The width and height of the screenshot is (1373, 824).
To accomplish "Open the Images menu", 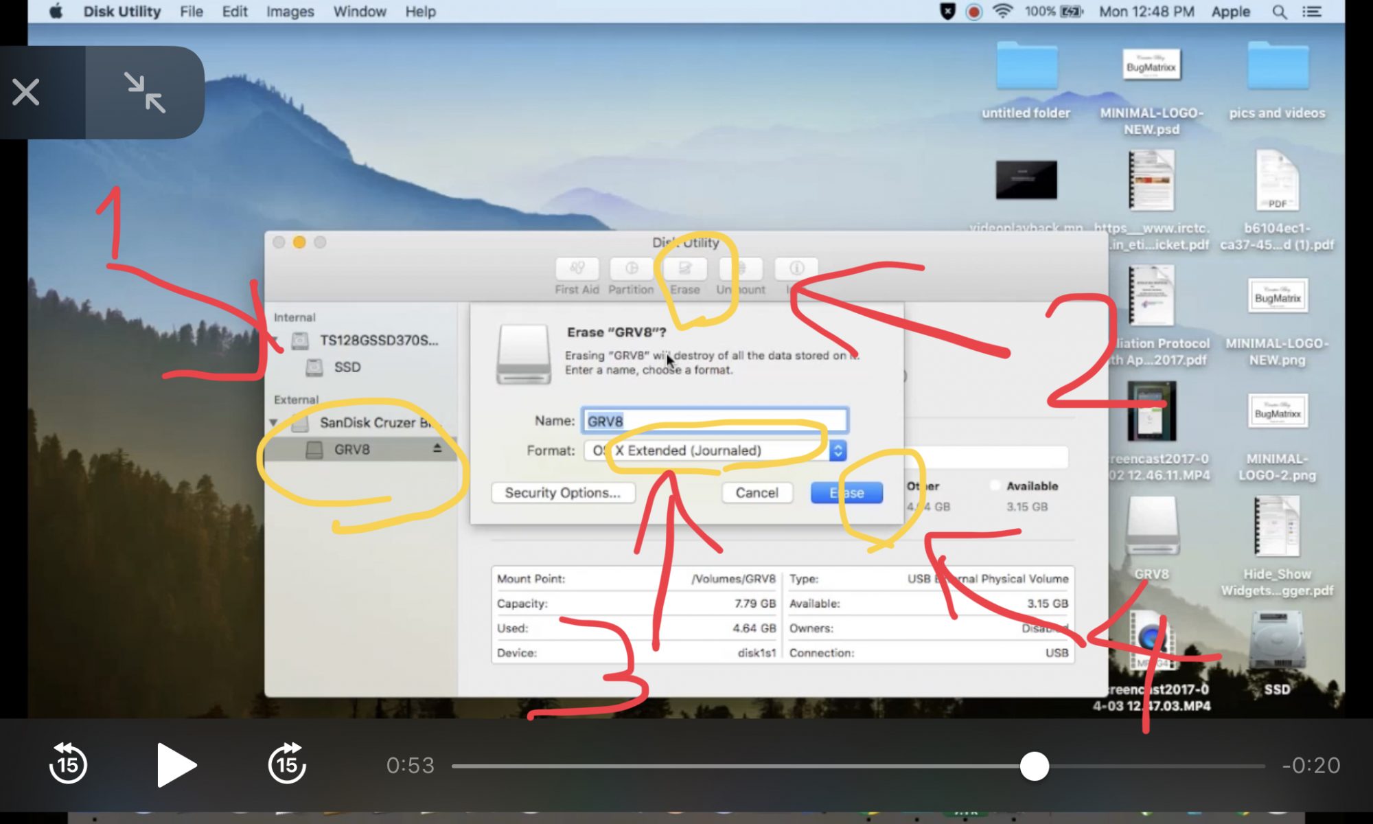I will (x=290, y=12).
